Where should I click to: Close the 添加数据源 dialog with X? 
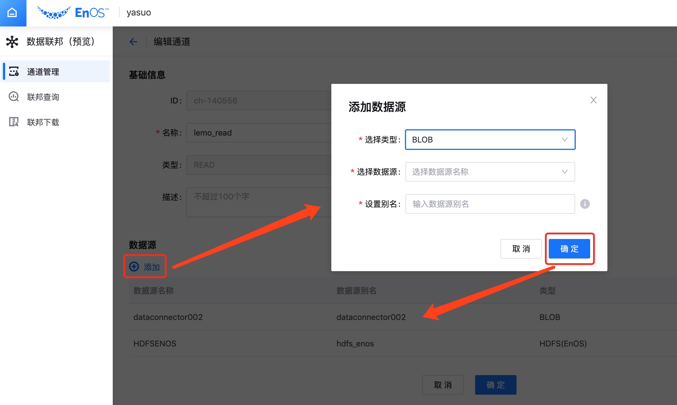tap(593, 100)
